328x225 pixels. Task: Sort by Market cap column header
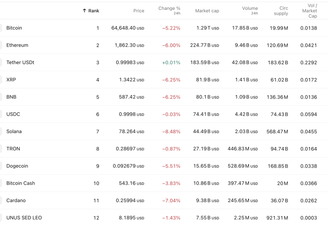[207, 11]
